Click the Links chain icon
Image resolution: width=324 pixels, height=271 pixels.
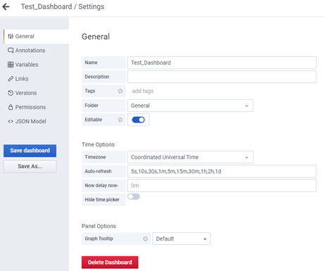11,79
